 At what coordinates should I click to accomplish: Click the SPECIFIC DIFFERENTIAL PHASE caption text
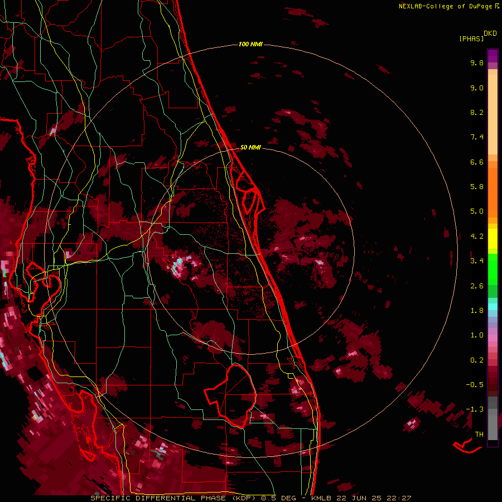click(158, 498)
